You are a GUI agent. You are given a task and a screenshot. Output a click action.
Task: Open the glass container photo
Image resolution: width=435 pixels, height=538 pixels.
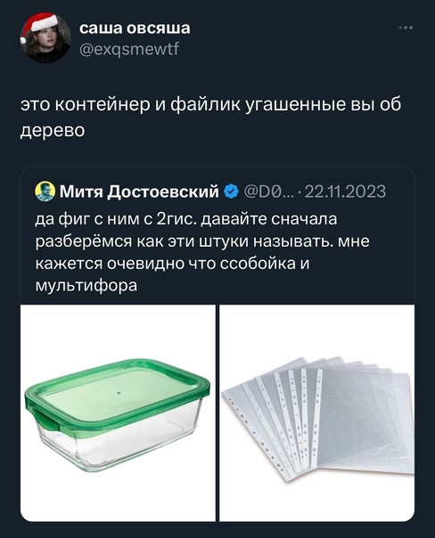(x=118, y=412)
